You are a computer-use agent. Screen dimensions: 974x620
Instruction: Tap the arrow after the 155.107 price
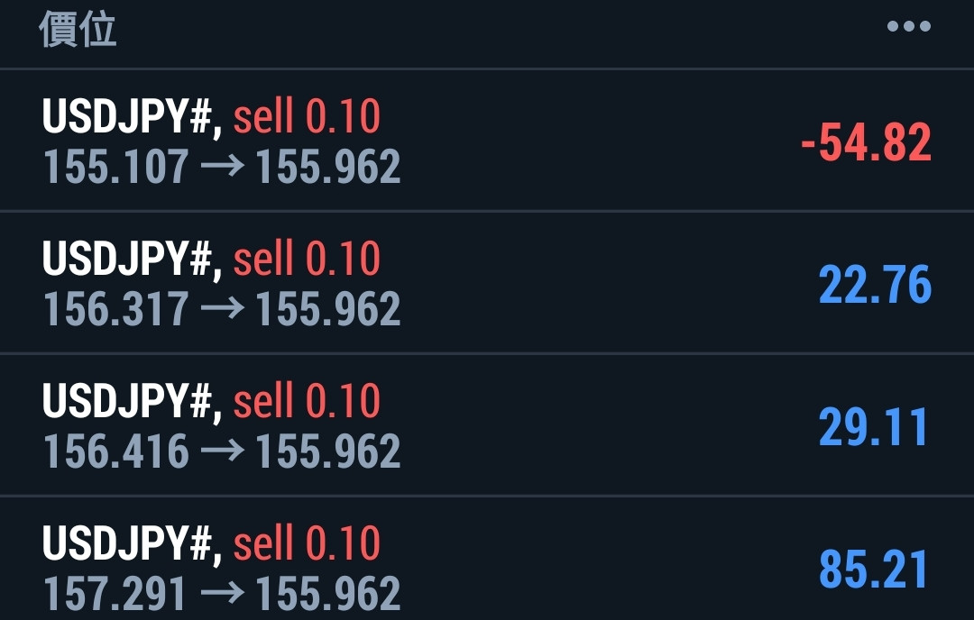click(222, 168)
